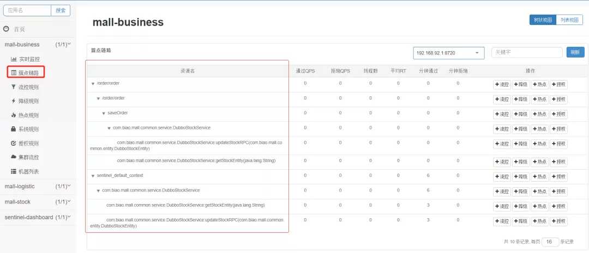Viewport: 589px width, 253px height.
Task: Add 流控 rule for root-level /order/order row
Action: tap(502, 85)
